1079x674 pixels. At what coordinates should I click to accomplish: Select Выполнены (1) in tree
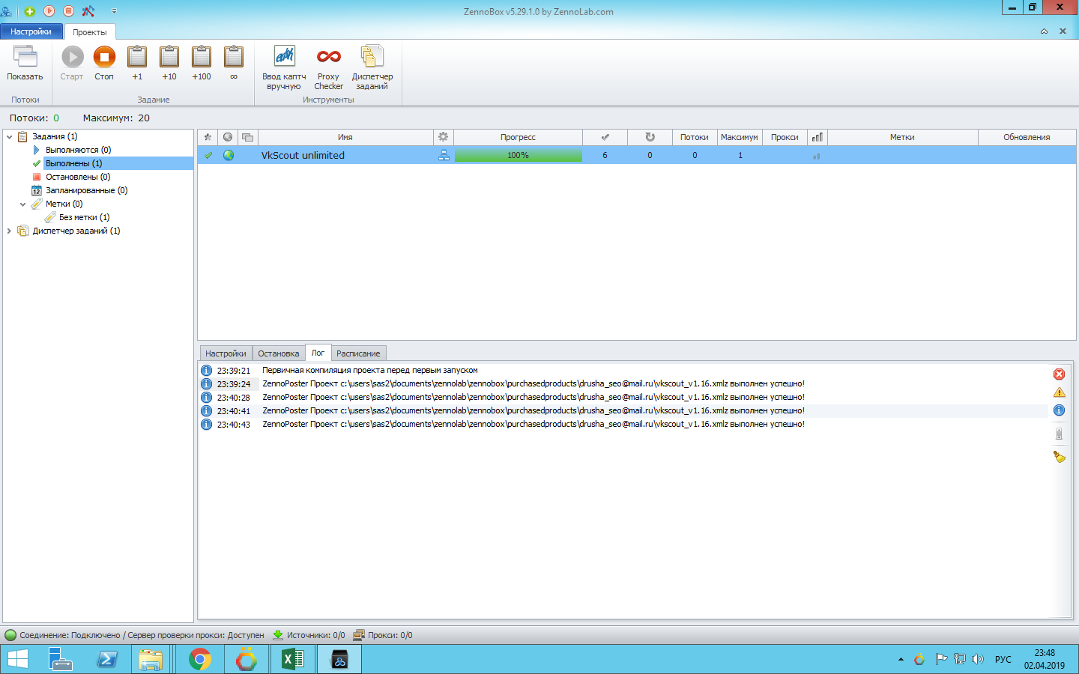(x=73, y=163)
